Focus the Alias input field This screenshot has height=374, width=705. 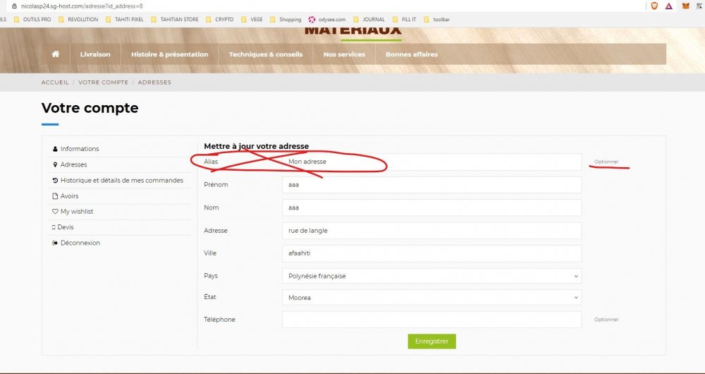pyautogui.click(x=431, y=162)
